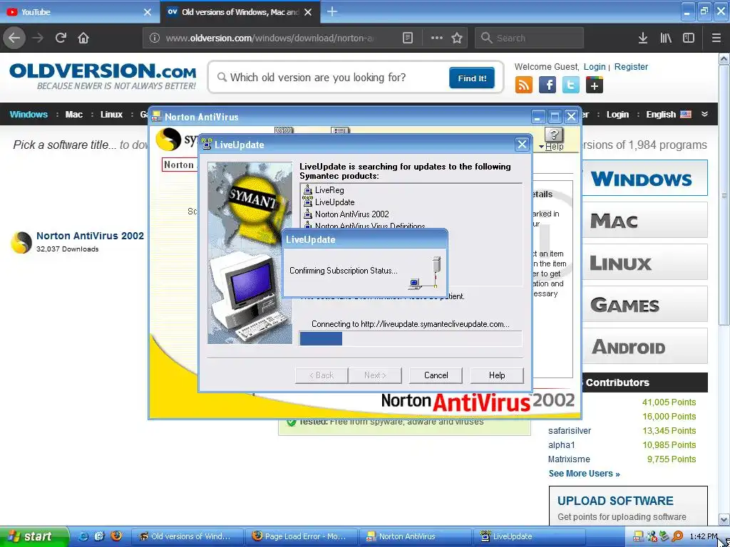Open the UPLOAD SOFTWARE box
This screenshot has height=547, width=730.
(628, 506)
